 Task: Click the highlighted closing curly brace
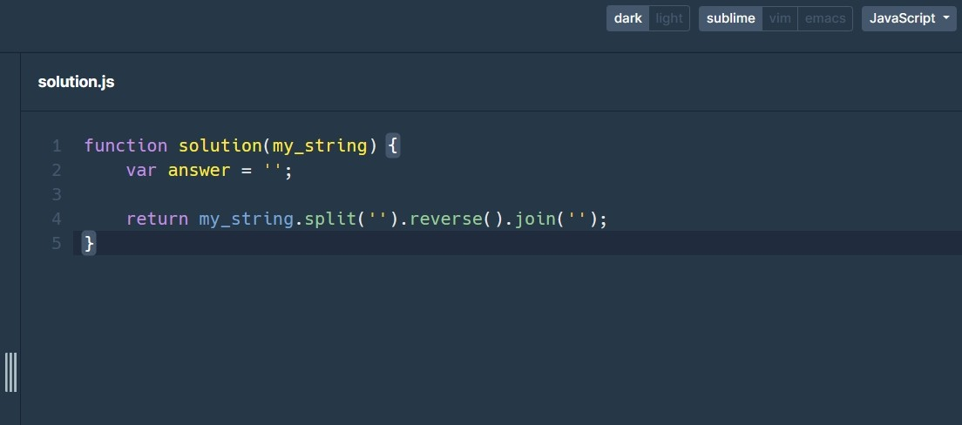tap(89, 244)
